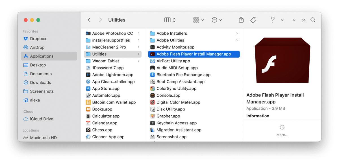Click the Search magnifying glass icon

[312, 20]
